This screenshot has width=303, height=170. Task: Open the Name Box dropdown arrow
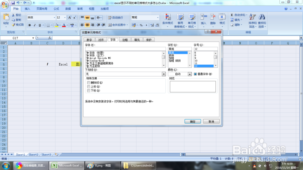[33, 38]
